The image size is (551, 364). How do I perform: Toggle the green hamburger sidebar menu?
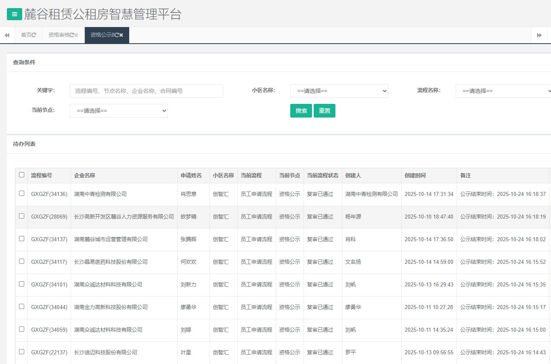(x=15, y=15)
